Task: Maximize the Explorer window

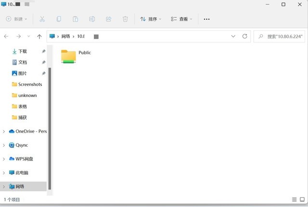Action: [x=283, y=4]
